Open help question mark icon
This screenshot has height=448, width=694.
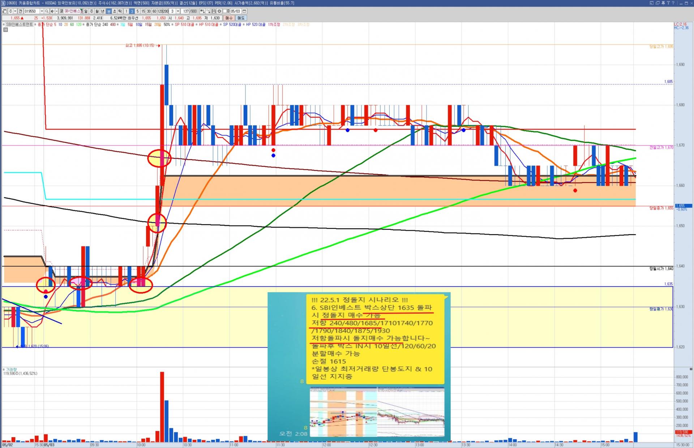point(673,3)
